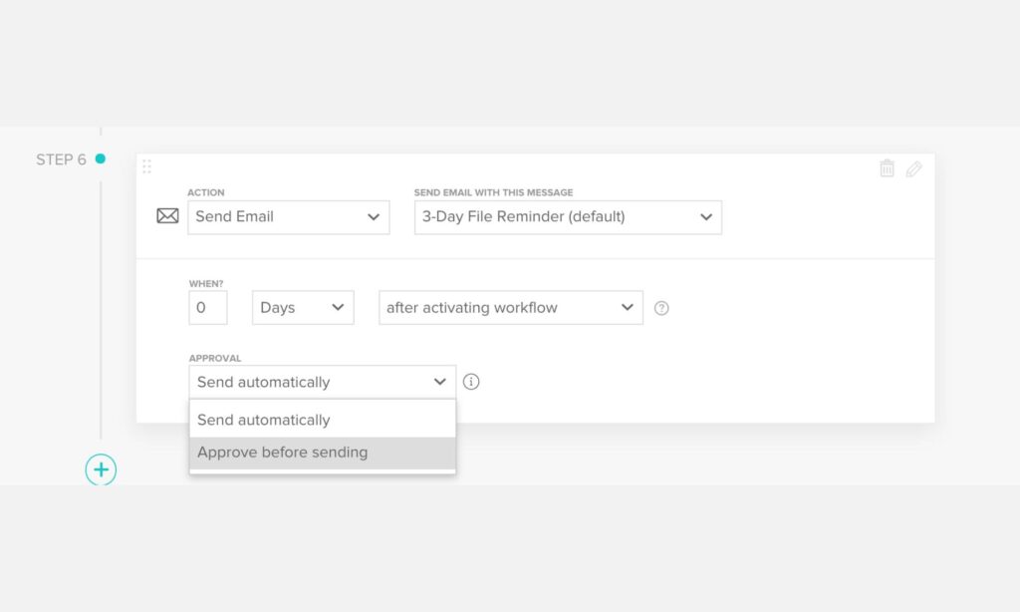Screen dimensions: 1020x612
Task: Click the WHEN? label
Action: coord(206,284)
